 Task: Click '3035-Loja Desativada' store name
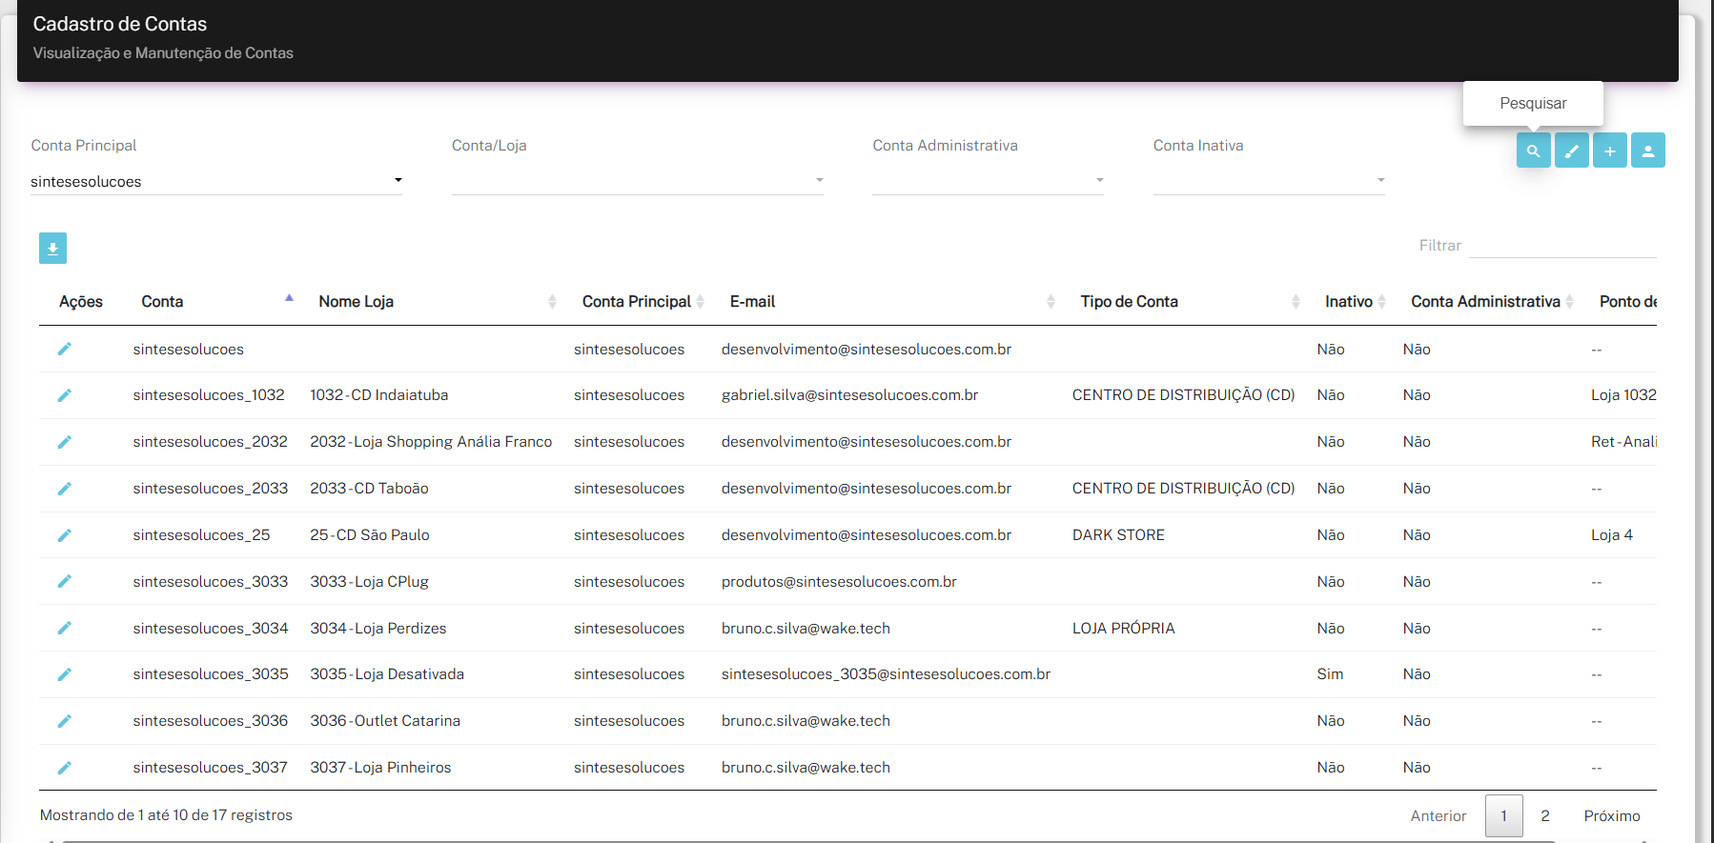pos(387,674)
